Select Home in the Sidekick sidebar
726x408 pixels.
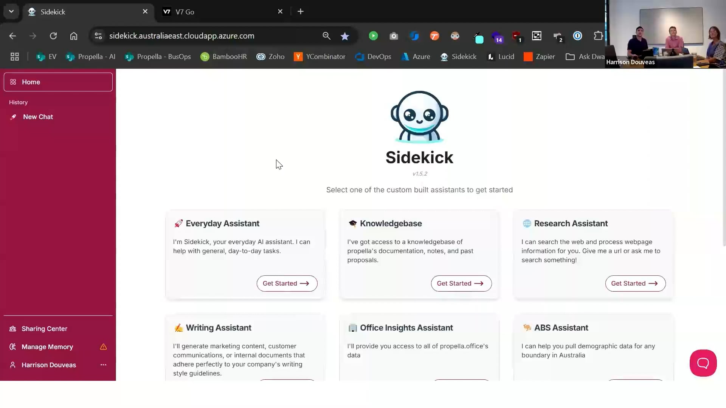(58, 82)
